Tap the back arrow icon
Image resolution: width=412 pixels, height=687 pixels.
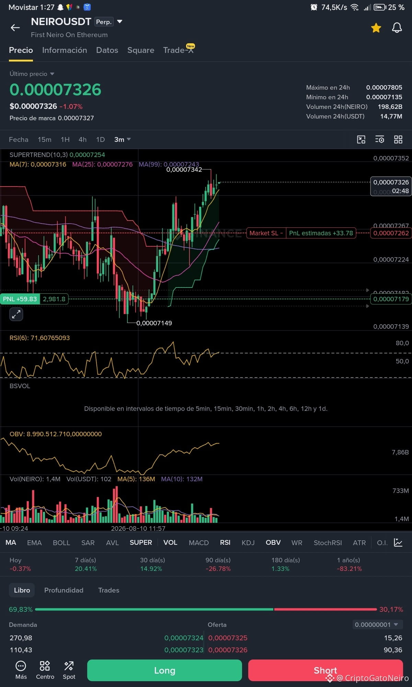pos(15,28)
